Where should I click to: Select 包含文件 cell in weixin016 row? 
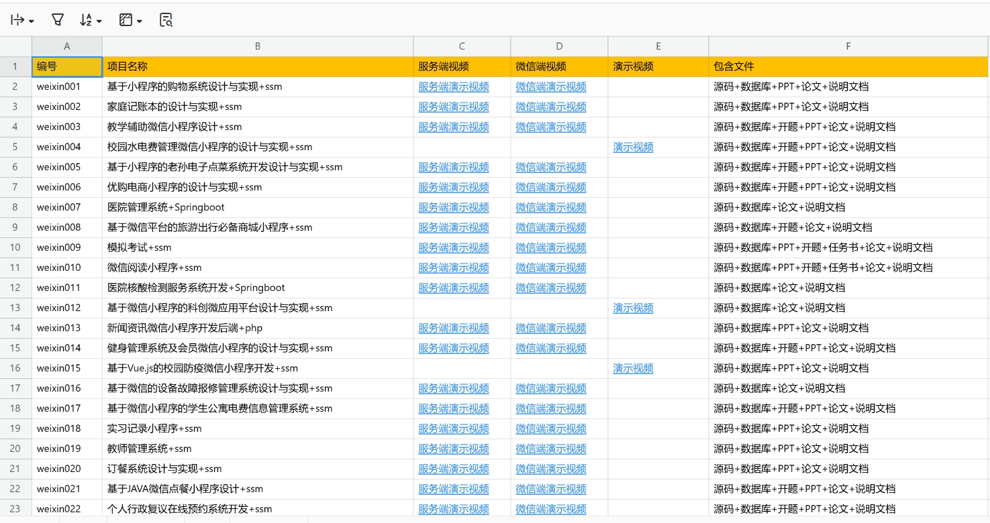point(848,388)
